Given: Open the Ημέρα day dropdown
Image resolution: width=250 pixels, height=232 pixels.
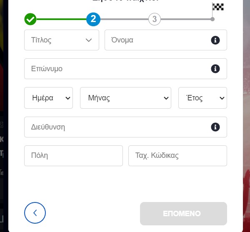Looking at the screenshot, I should pyautogui.click(x=48, y=98).
